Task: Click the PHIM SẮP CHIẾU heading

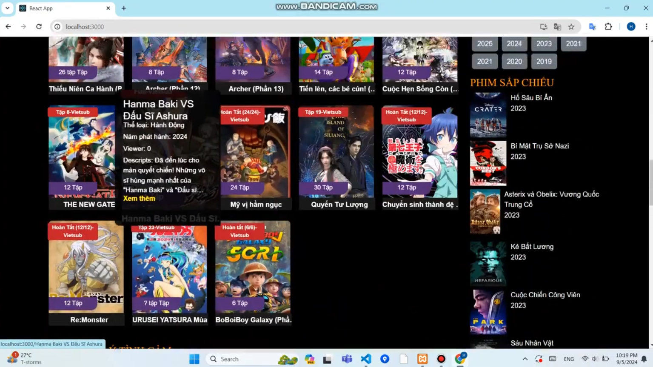Action: click(512, 83)
